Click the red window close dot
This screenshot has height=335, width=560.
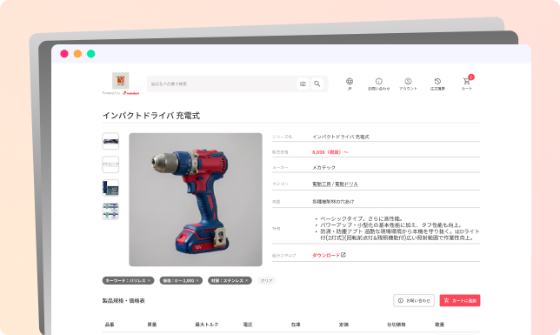(64, 54)
